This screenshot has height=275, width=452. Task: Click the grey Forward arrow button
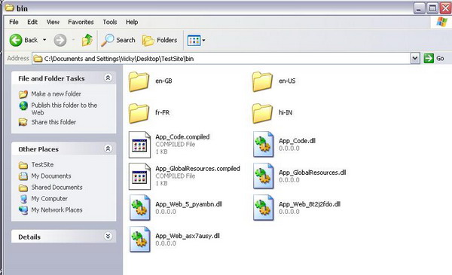point(60,40)
